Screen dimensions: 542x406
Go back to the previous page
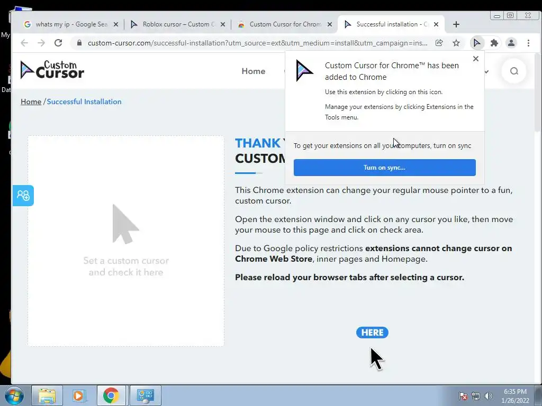24,43
